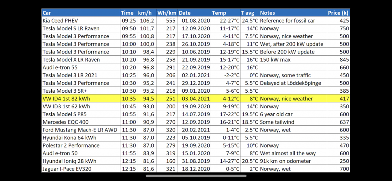
Task: Click the 'Hyundai Kona 64 kWh' cell
Action: coord(81,138)
